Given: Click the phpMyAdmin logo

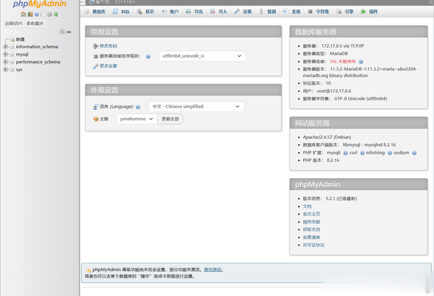Looking at the screenshot, I should pyautogui.click(x=39, y=4).
